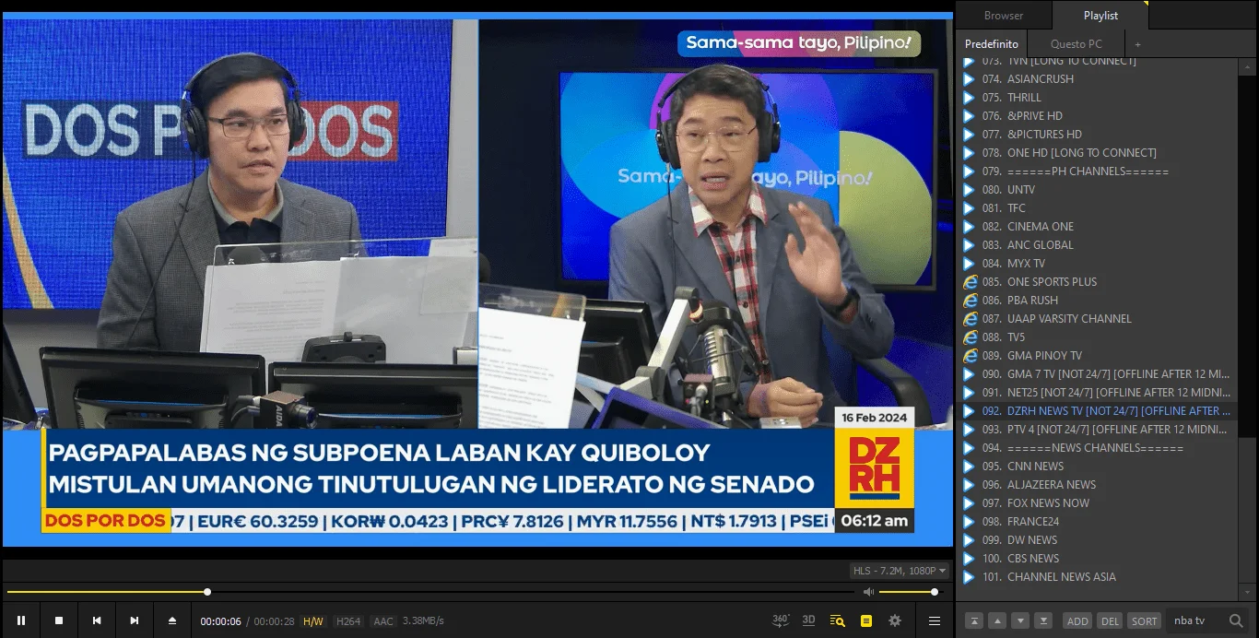Screen dimensions: 1259x638
Task: Click the H264 video codec label
Action: click(x=348, y=621)
